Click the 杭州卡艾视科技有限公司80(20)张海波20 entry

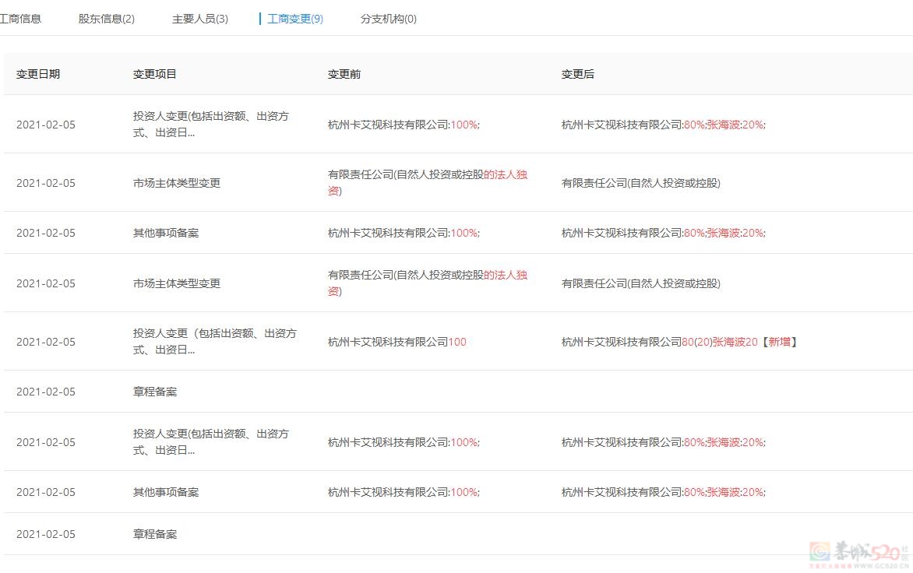coord(659,342)
